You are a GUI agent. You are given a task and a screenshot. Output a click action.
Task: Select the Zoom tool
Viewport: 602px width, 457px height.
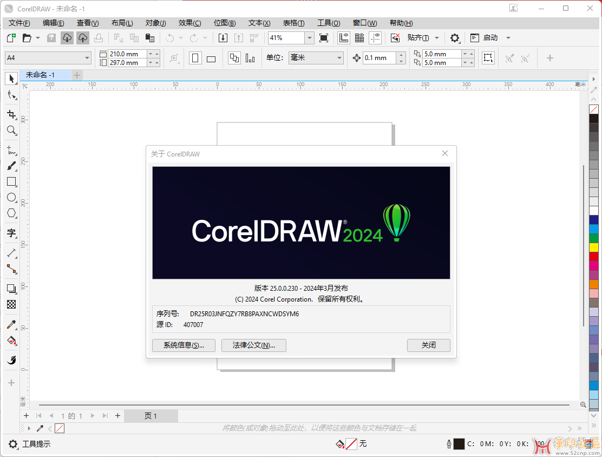(11, 130)
